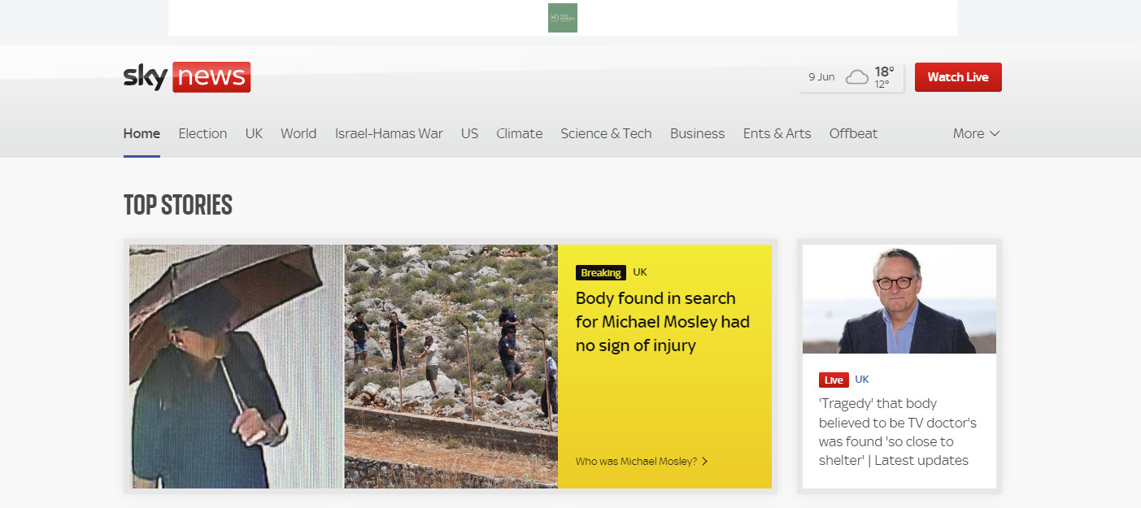Click the man with umbrella photo
The width and height of the screenshot is (1141, 508).
(x=236, y=366)
